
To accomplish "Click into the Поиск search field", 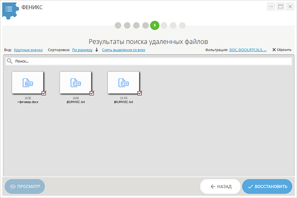I will [x=148, y=61].
